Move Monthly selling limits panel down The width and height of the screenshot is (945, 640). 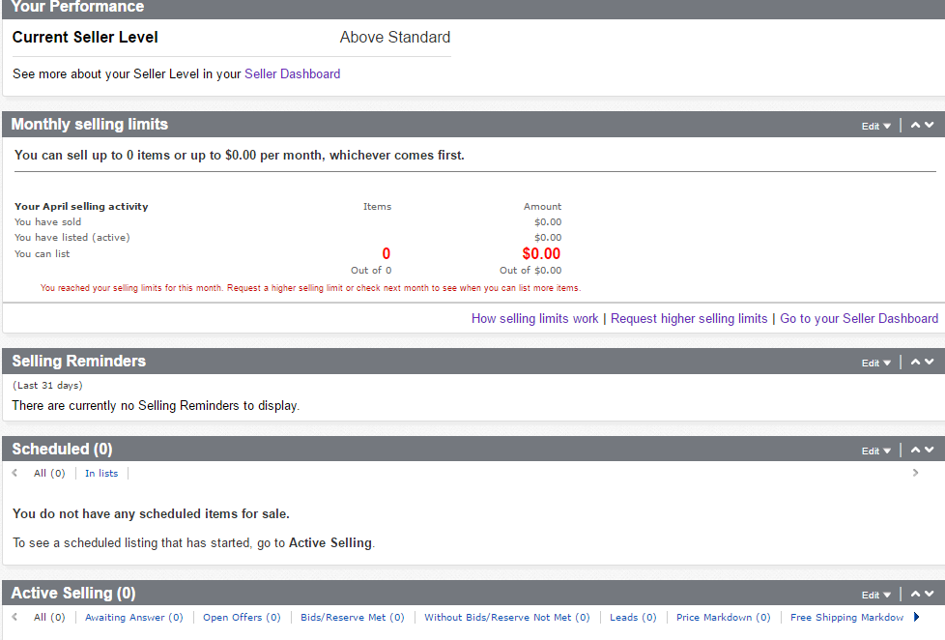click(x=930, y=125)
